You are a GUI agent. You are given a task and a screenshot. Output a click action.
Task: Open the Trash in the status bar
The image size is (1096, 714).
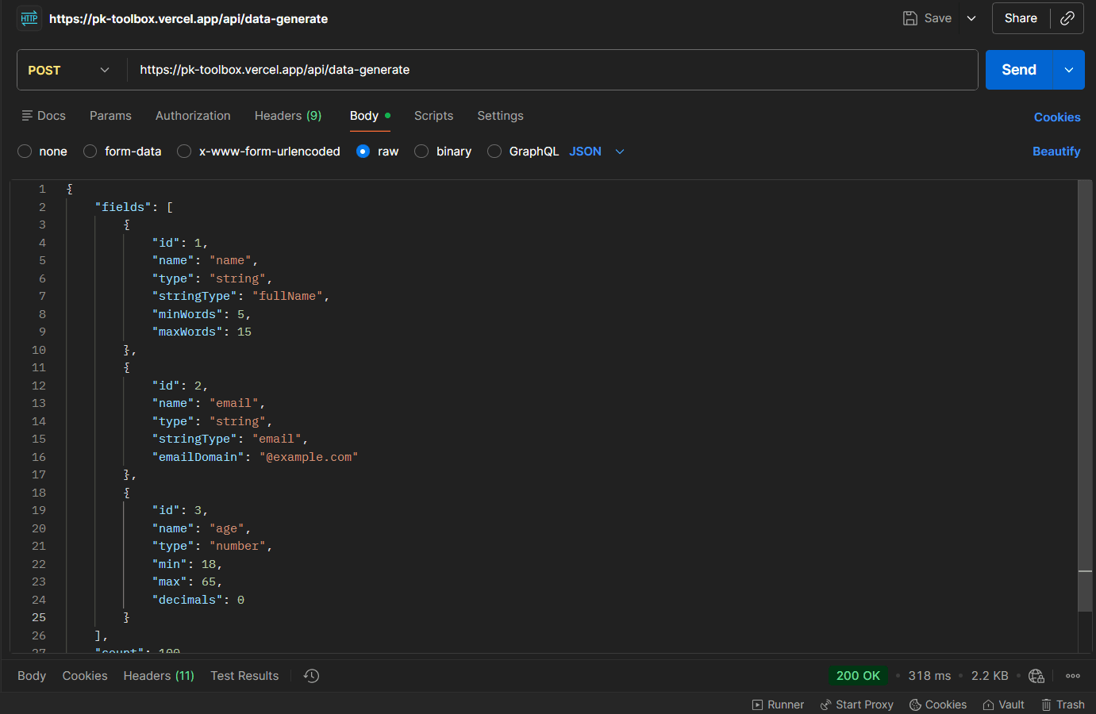click(x=1063, y=704)
